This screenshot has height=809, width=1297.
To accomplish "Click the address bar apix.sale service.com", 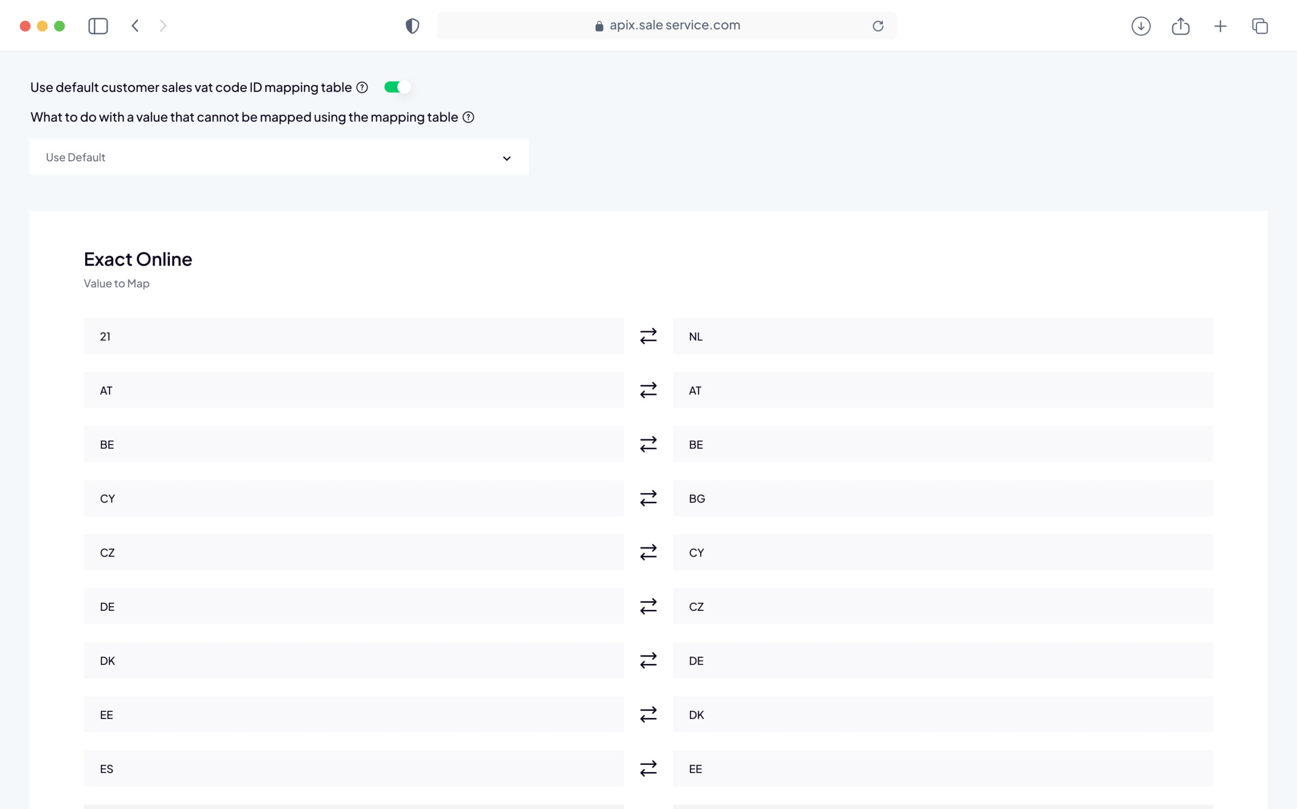I will click(x=667, y=26).
